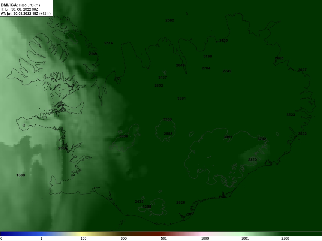Select the 3951 value on Vatnajökull
The image size is (322, 241).
(x=228, y=137)
